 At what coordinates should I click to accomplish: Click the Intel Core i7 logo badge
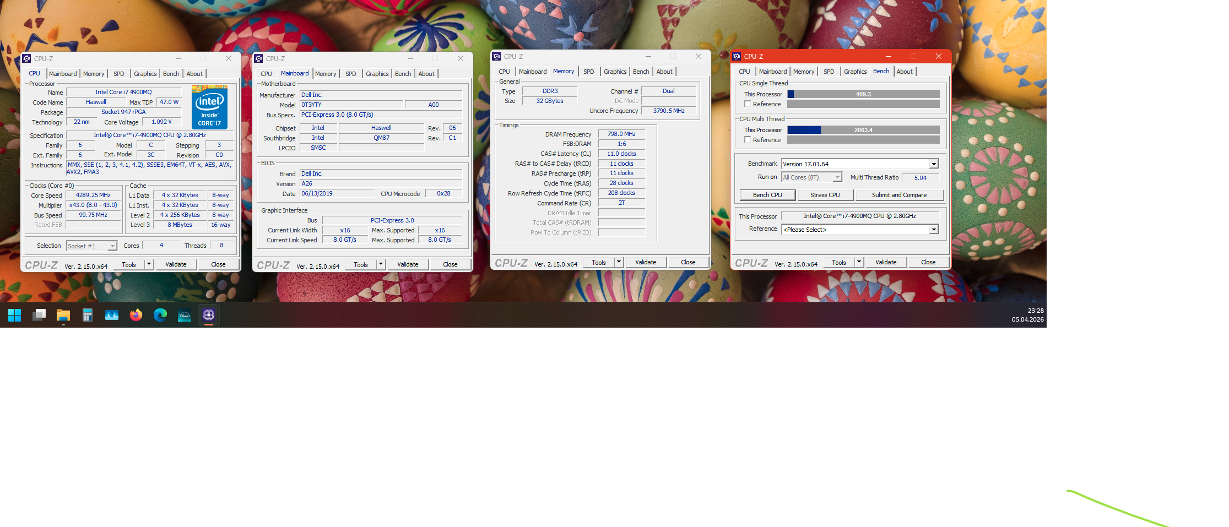(x=209, y=107)
